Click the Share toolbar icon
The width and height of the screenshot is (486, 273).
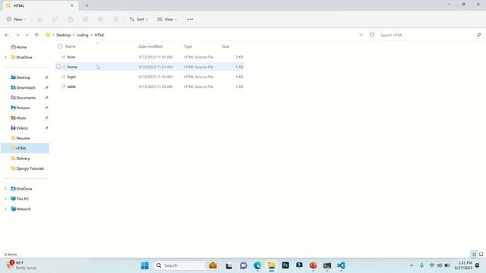(100, 20)
